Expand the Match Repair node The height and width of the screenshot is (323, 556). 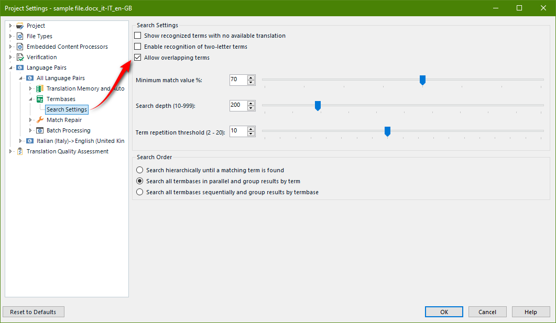point(30,120)
